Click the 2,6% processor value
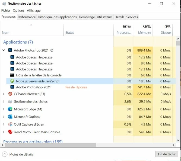The width and height of the screenshot is (181, 161). [128, 101]
